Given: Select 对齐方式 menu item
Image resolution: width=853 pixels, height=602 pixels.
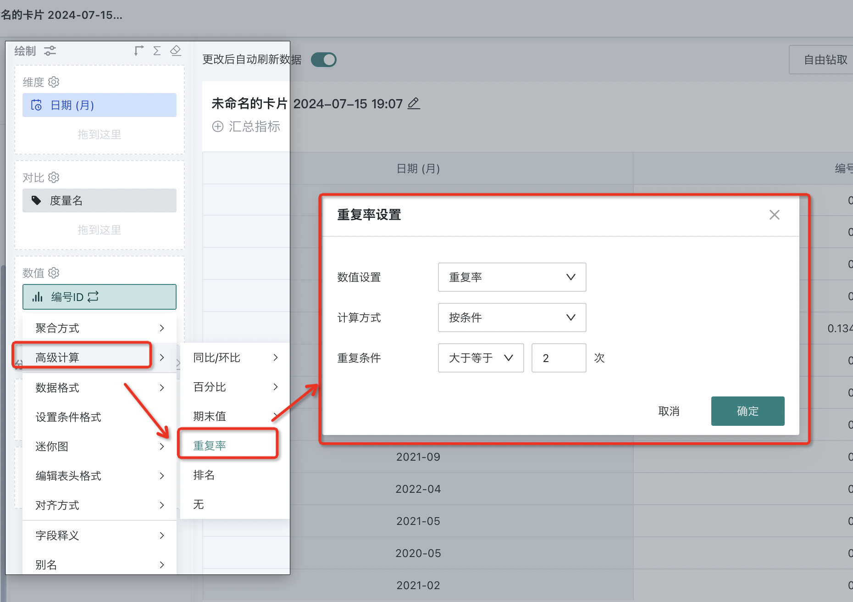Looking at the screenshot, I should pyautogui.click(x=100, y=505).
